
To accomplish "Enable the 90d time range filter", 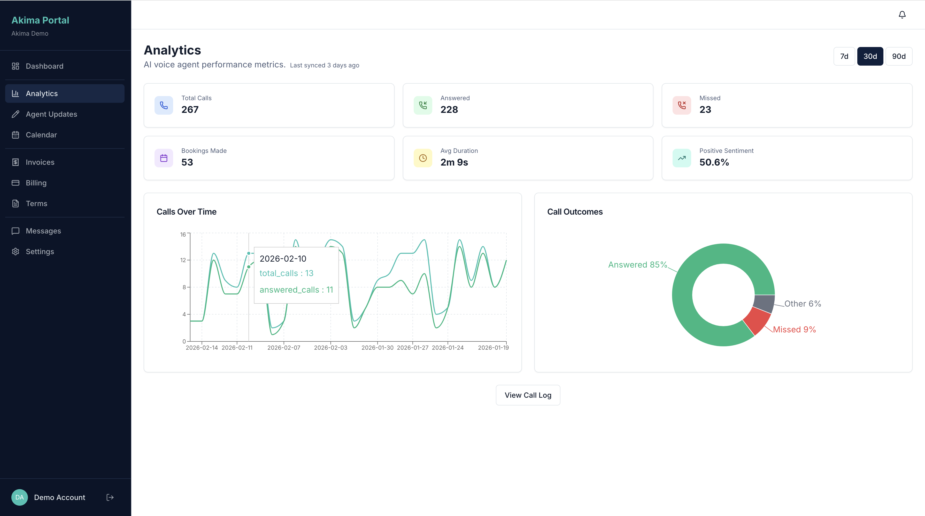I will (899, 56).
